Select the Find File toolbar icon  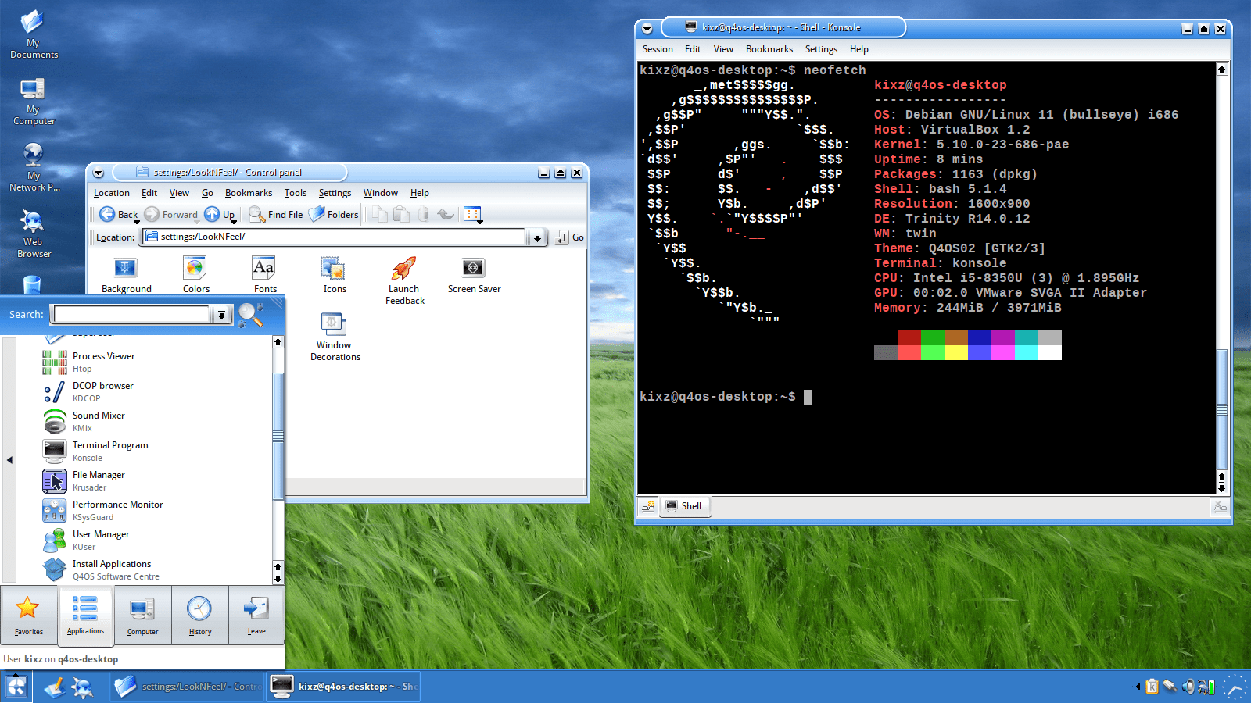click(x=275, y=214)
